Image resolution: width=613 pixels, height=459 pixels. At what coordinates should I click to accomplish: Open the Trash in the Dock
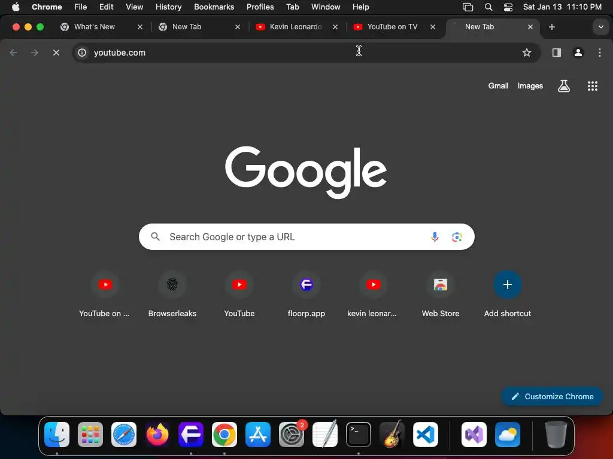[x=556, y=434]
